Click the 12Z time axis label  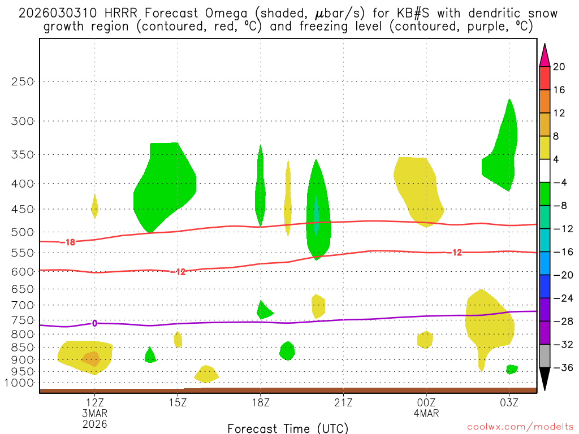tap(95, 402)
